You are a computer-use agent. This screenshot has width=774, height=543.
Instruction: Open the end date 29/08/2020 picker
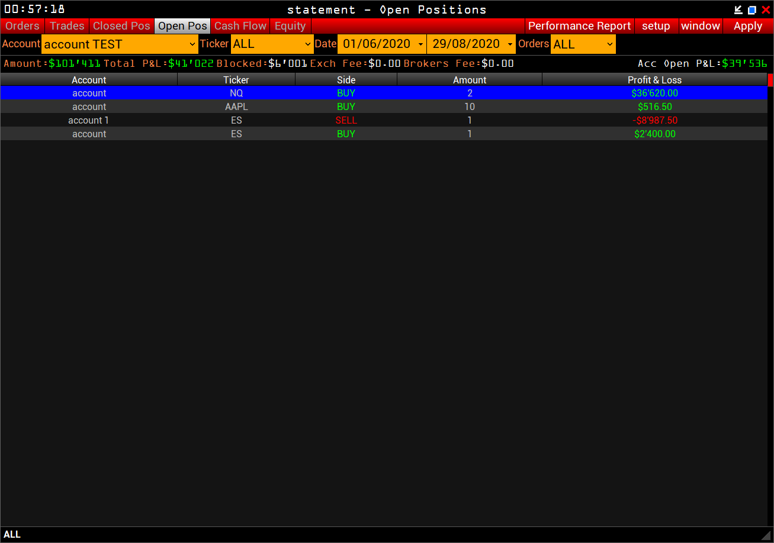[x=471, y=44]
